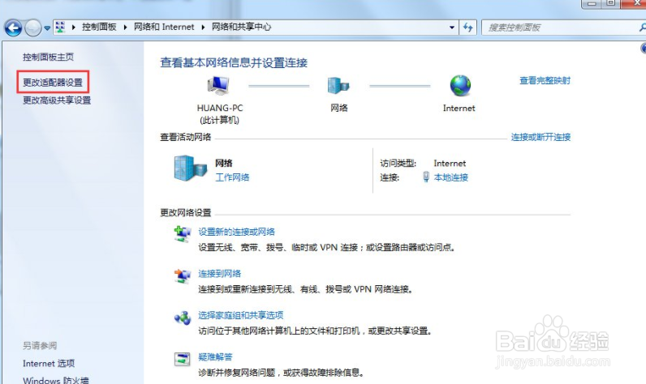This screenshot has height=384, width=646.
Task: Open the address bar history dropdown
Action: point(451,28)
